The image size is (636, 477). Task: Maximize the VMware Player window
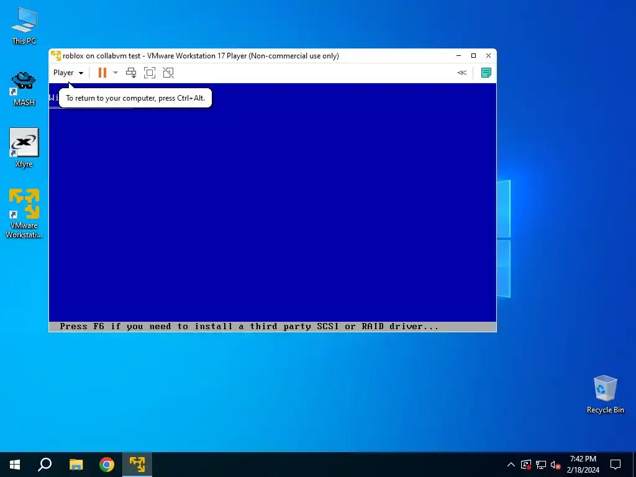tap(473, 55)
